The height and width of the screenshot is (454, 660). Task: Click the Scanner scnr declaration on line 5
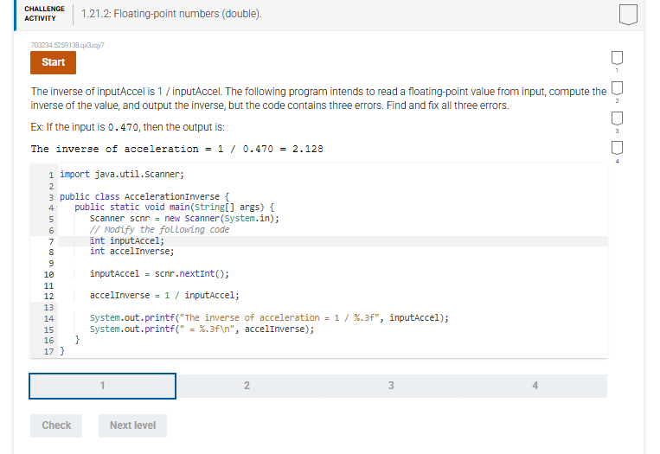point(184,219)
